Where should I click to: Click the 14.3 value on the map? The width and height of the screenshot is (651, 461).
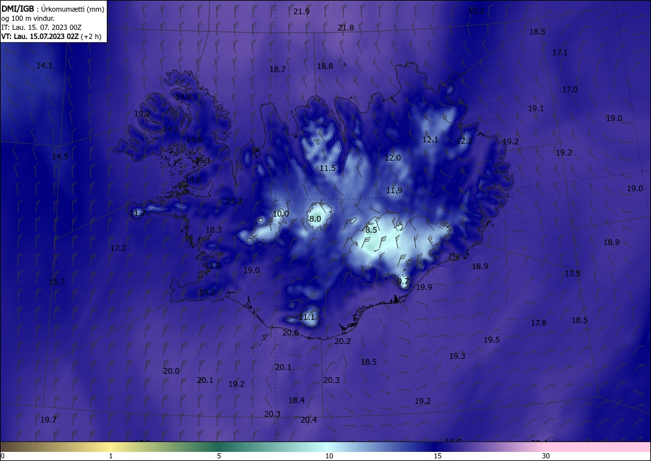(x=234, y=201)
